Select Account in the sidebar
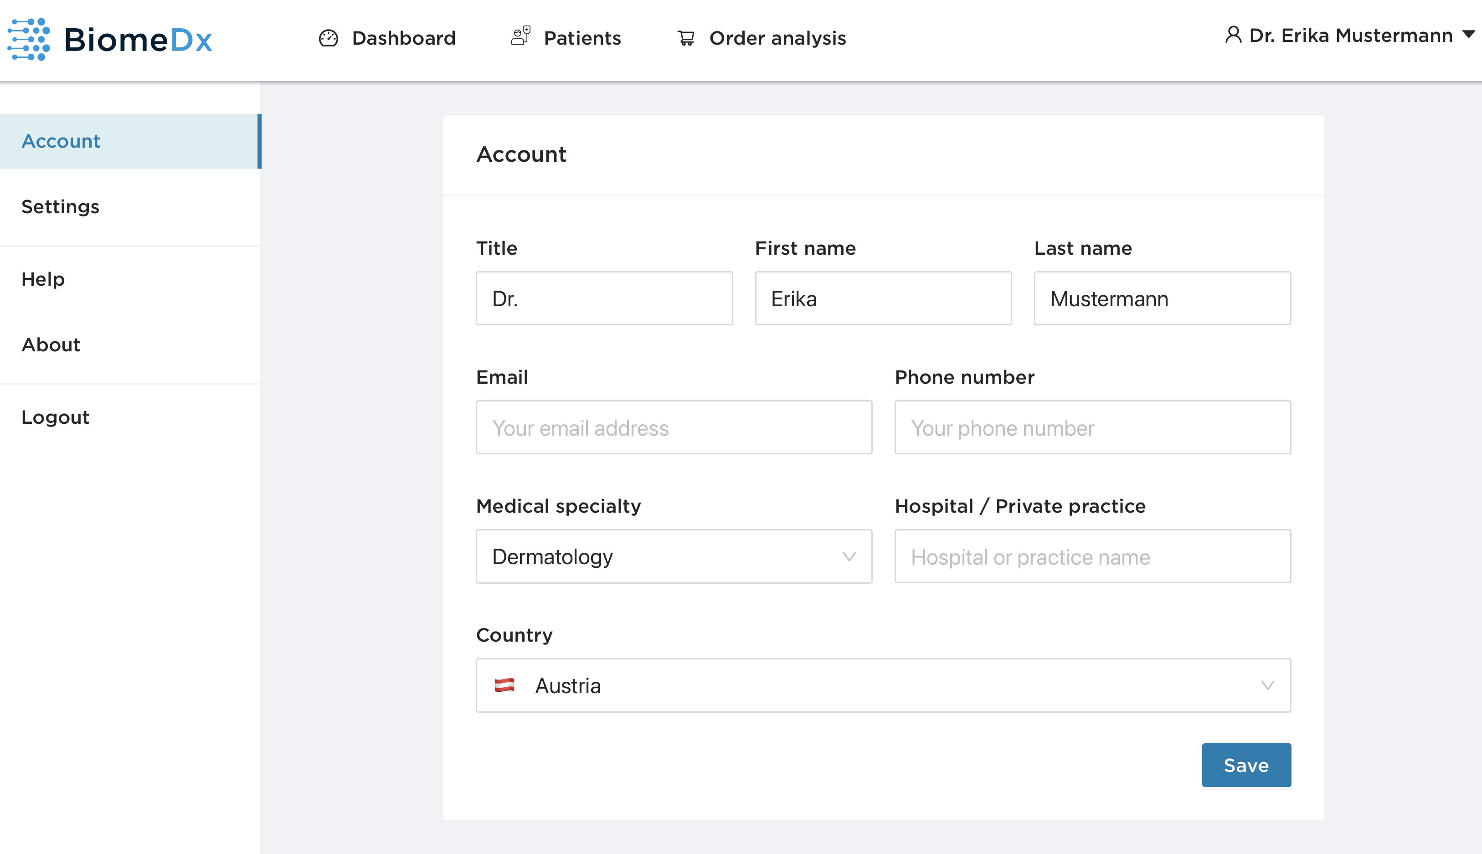This screenshot has height=854, width=1482. pos(130,141)
